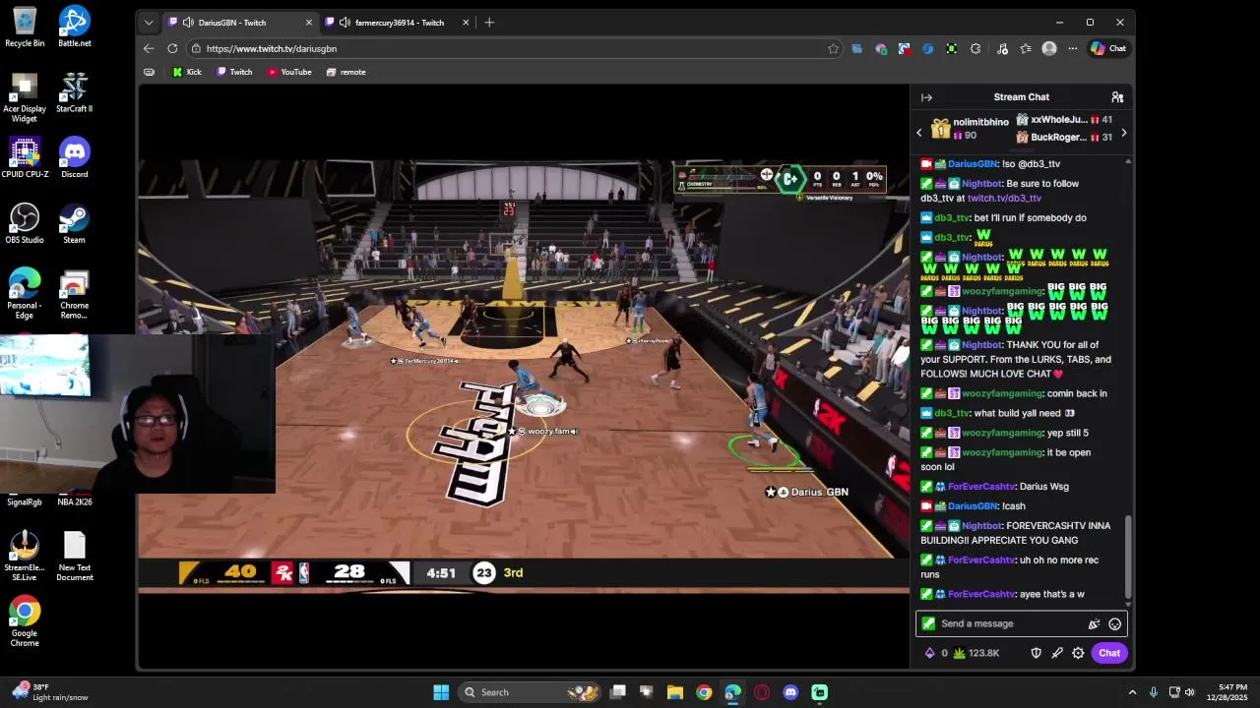Focus the Send a message field
The image size is (1260, 708).
1008,623
